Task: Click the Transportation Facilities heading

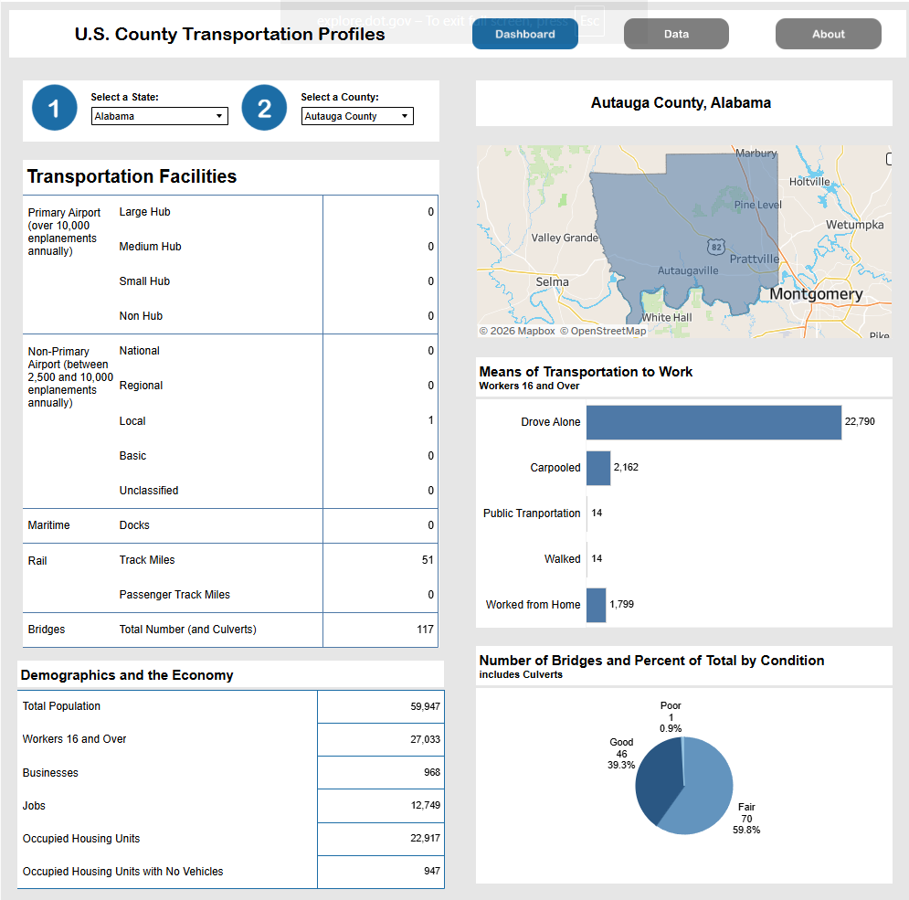Action: 132,176
